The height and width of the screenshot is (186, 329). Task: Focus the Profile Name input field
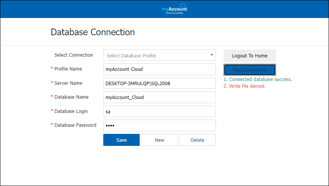pyautogui.click(x=160, y=69)
